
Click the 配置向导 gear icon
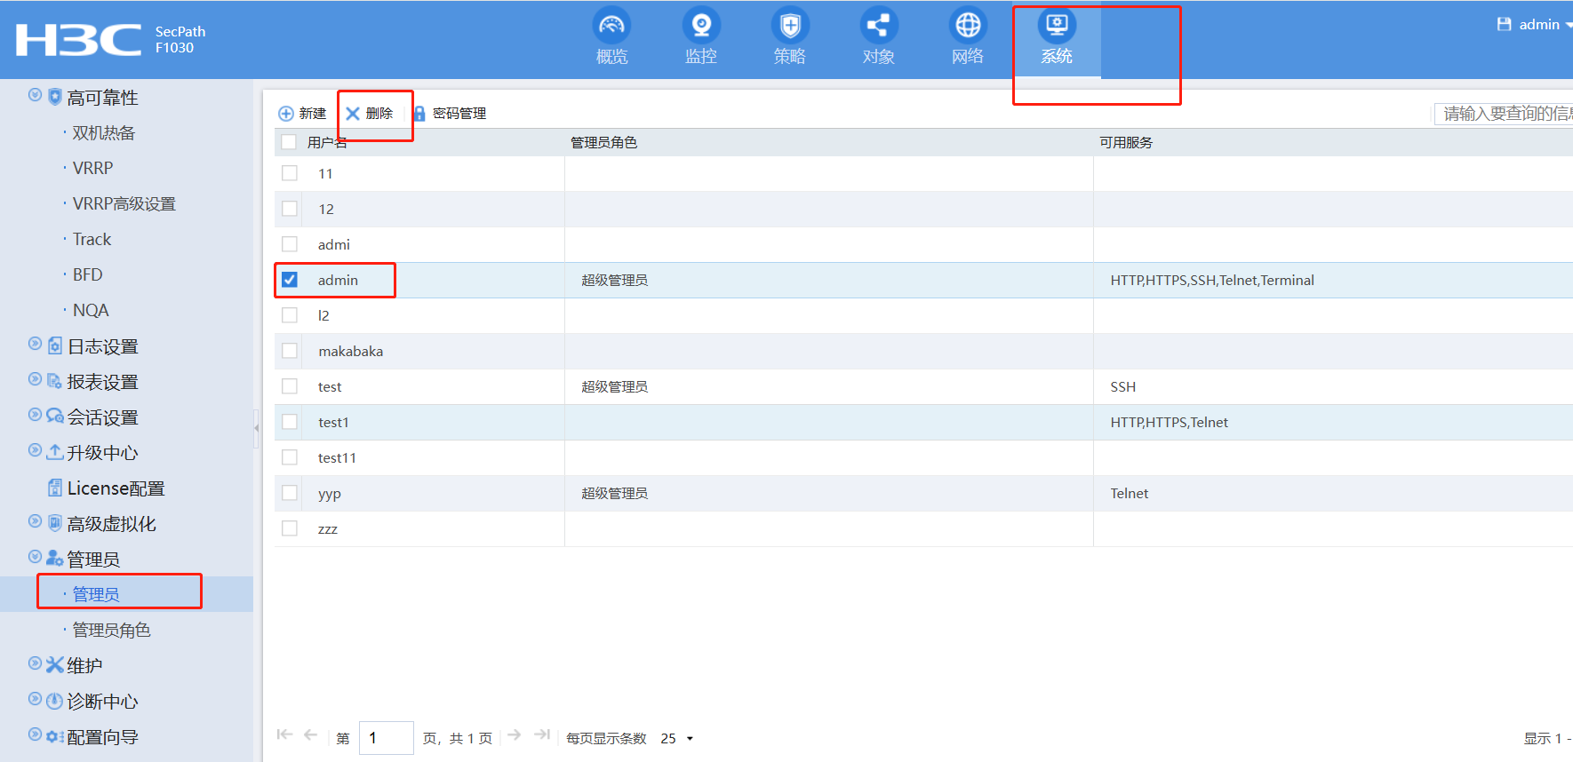[x=55, y=736]
